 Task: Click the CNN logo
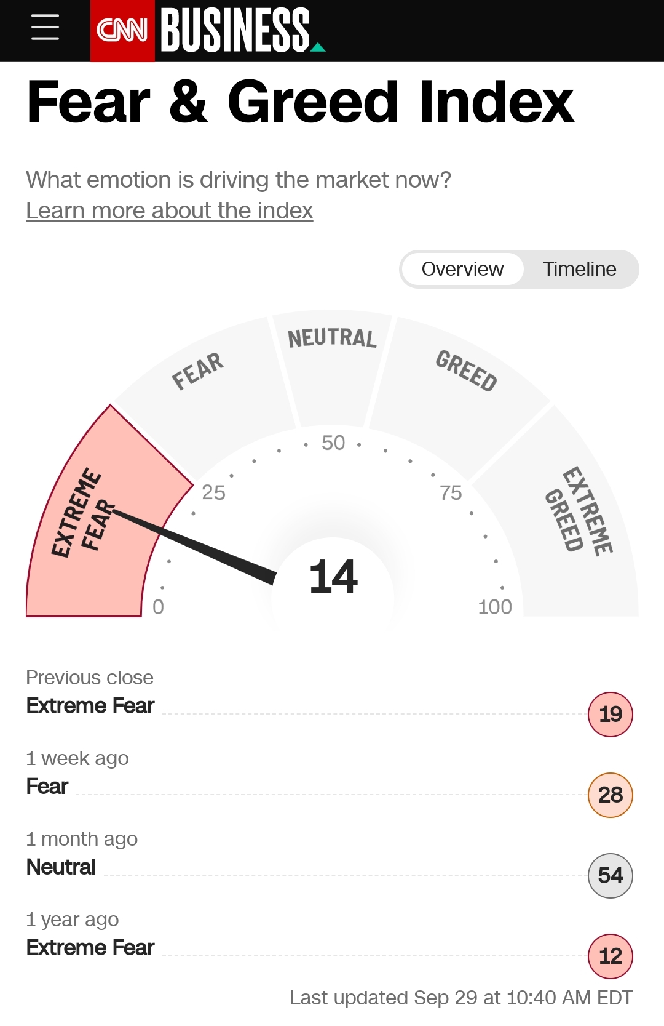coord(122,30)
